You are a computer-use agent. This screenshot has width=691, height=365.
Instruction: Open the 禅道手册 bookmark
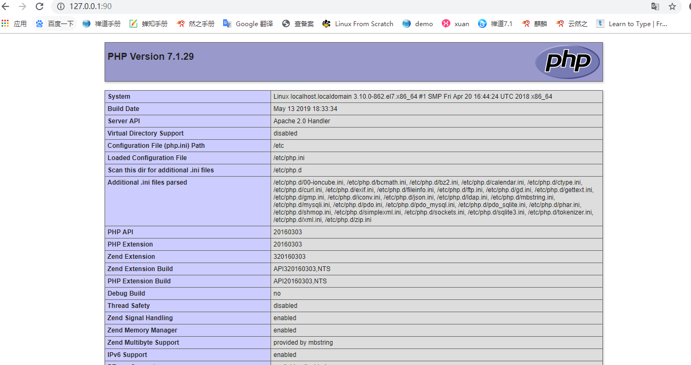[101, 23]
